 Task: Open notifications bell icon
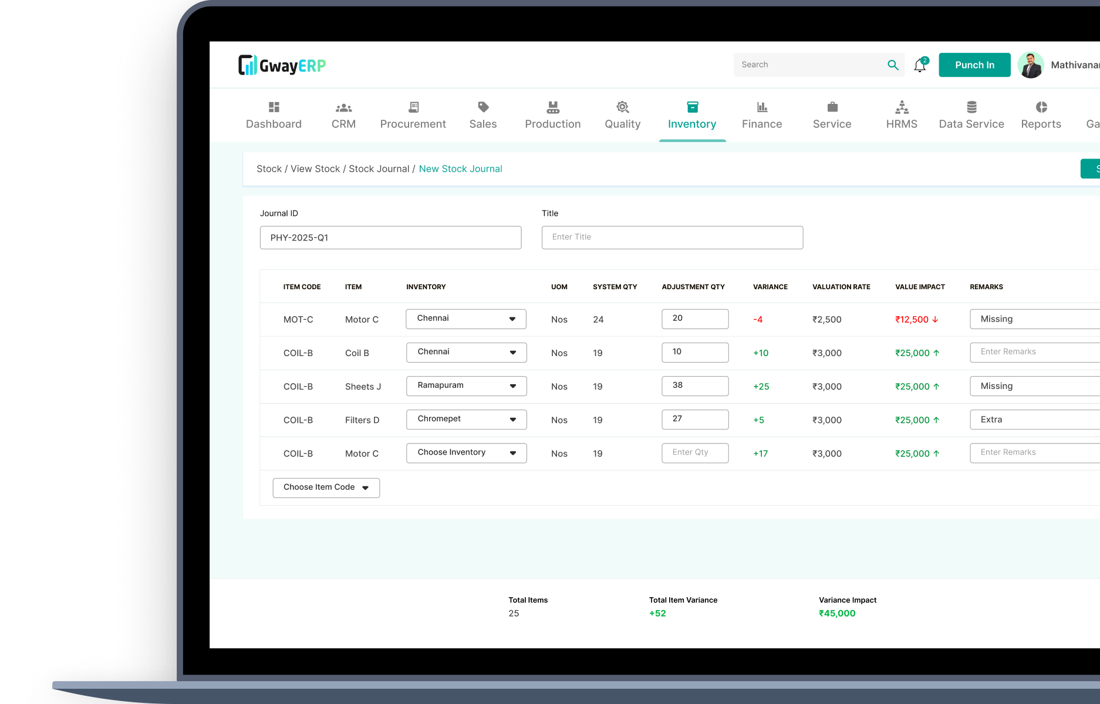pos(920,66)
